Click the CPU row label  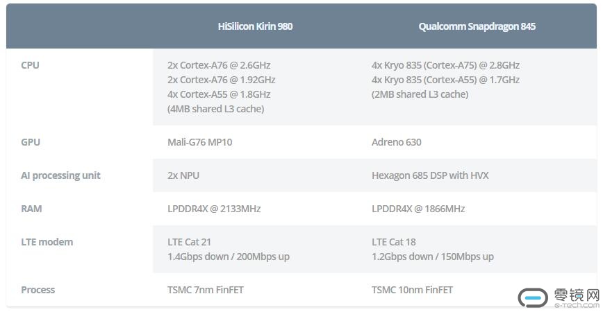tap(31, 65)
